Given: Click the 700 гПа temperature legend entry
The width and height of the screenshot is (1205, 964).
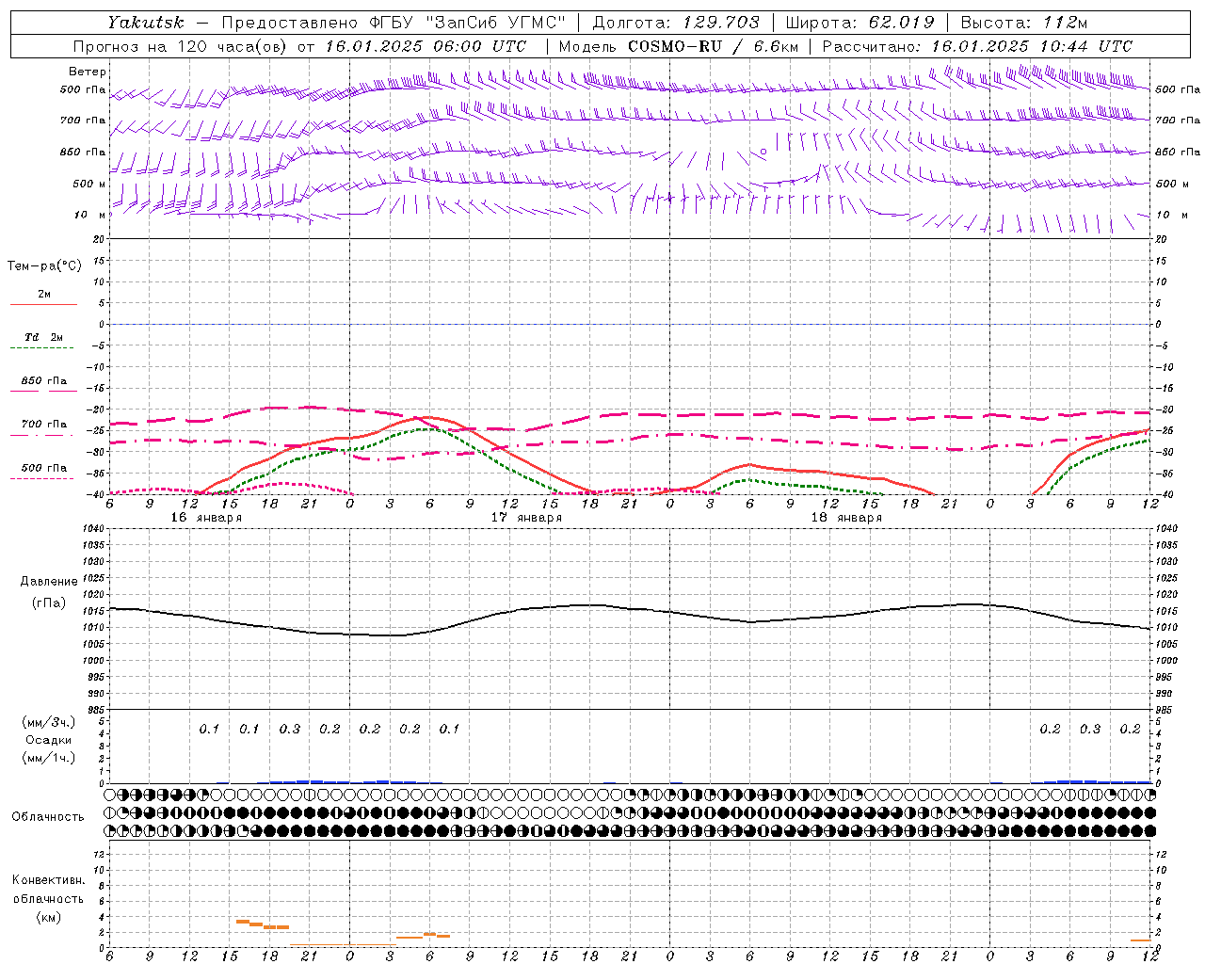Looking at the screenshot, I should click(x=43, y=425).
